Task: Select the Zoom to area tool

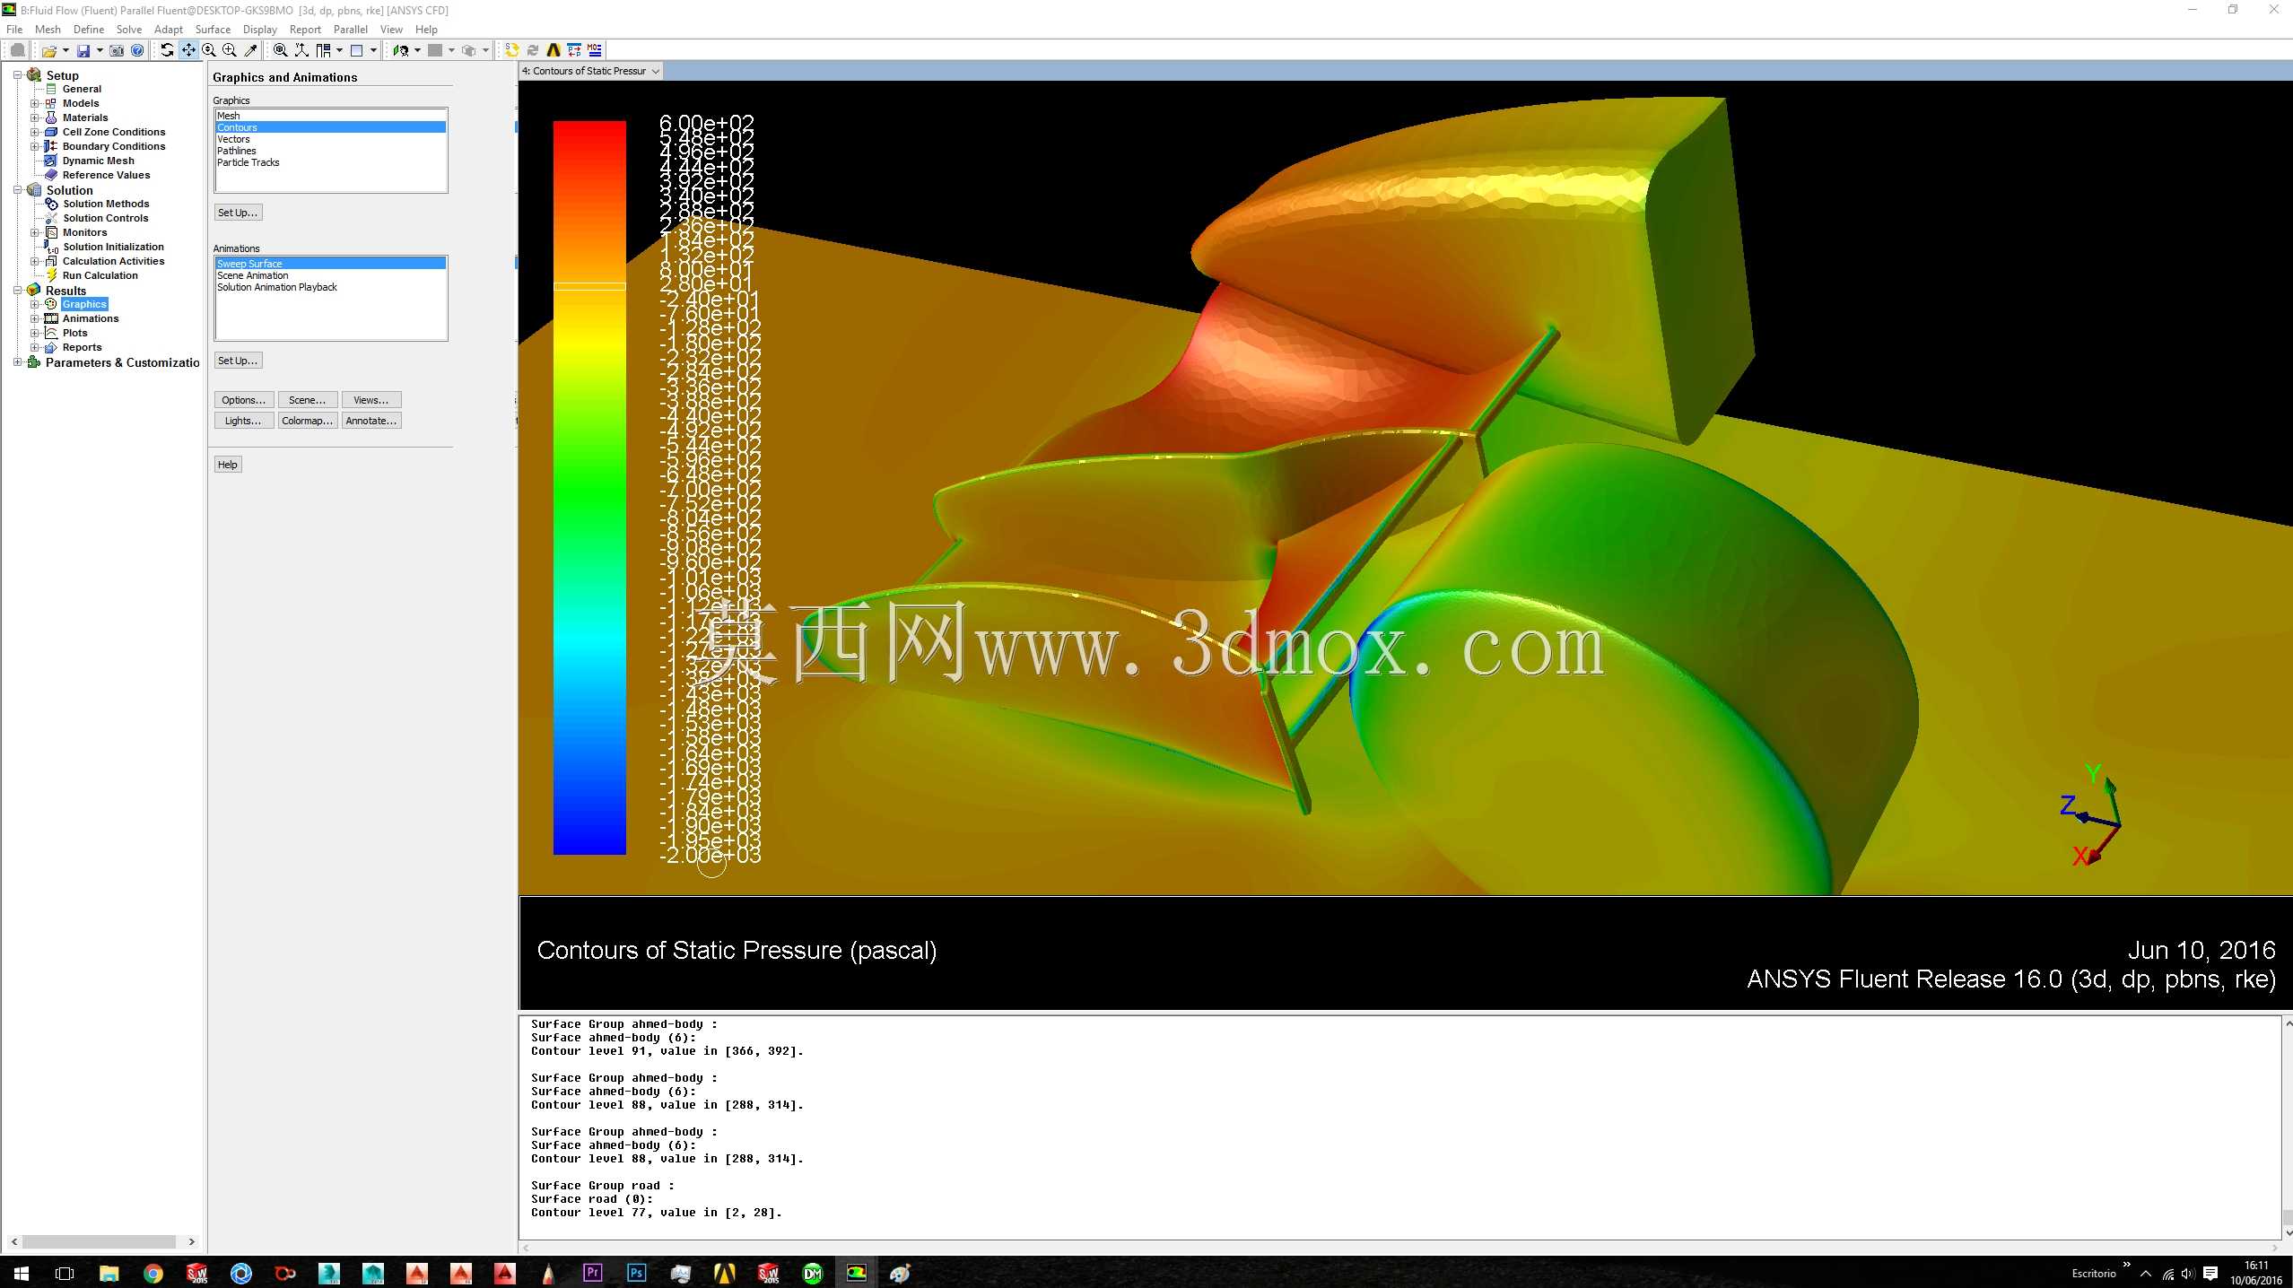Action: coord(230,50)
